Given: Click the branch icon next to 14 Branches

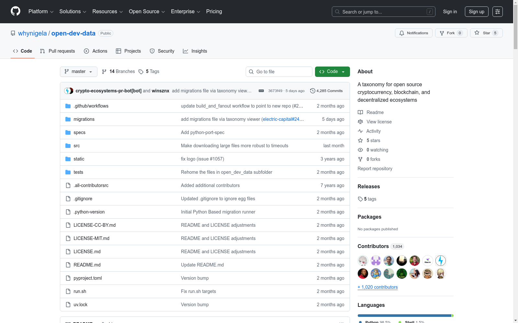Looking at the screenshot, I should (x=104, y=72).
